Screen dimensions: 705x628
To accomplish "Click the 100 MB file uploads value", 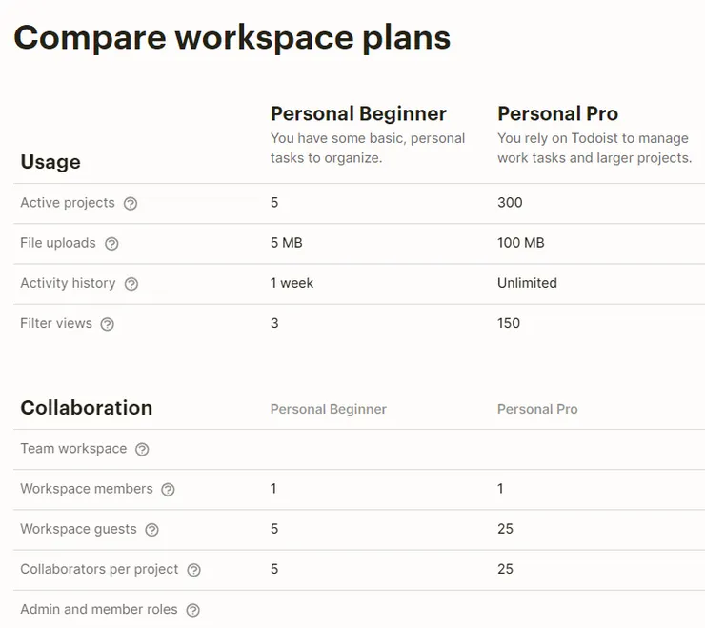I will point(521,243).
